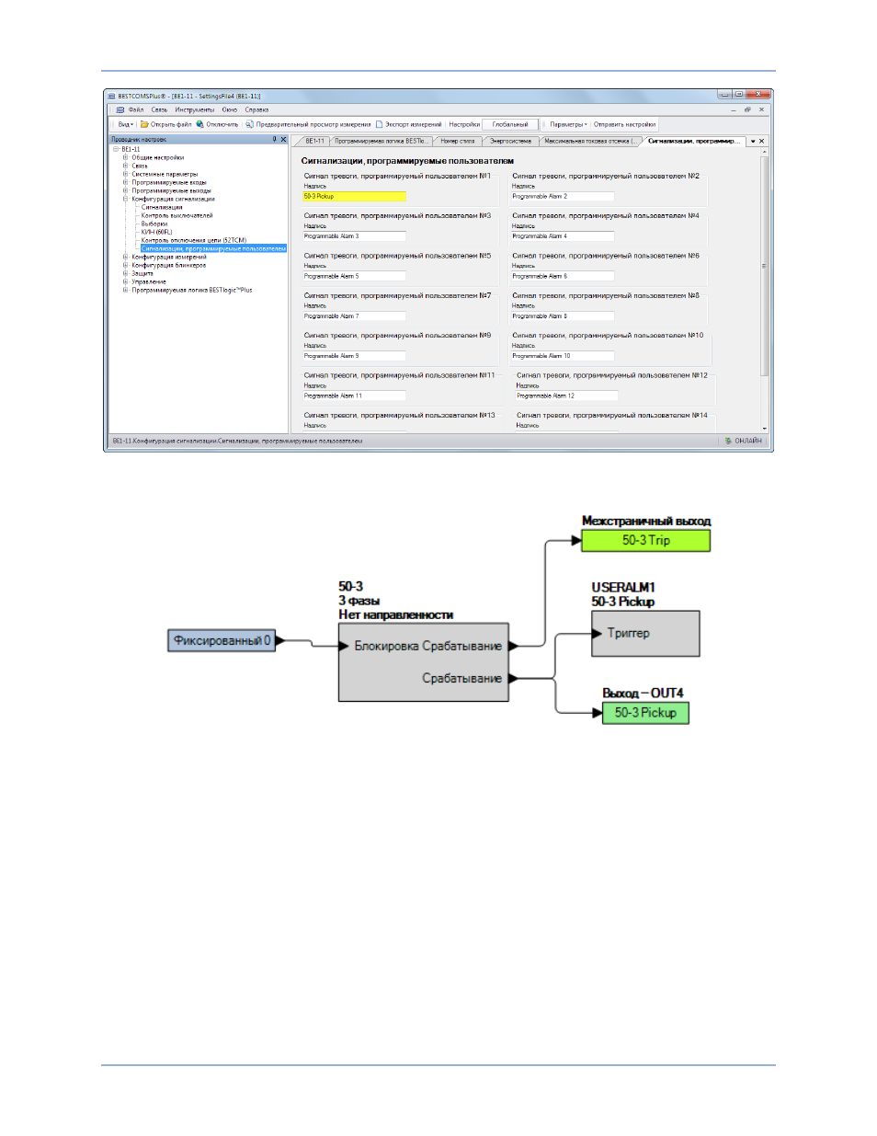Click the Отправить настройки button
This screenshot has width=877, height=1136.
(624, 124)
